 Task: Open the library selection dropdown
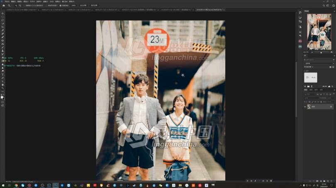pyautogui.click(x=319, y=63)
